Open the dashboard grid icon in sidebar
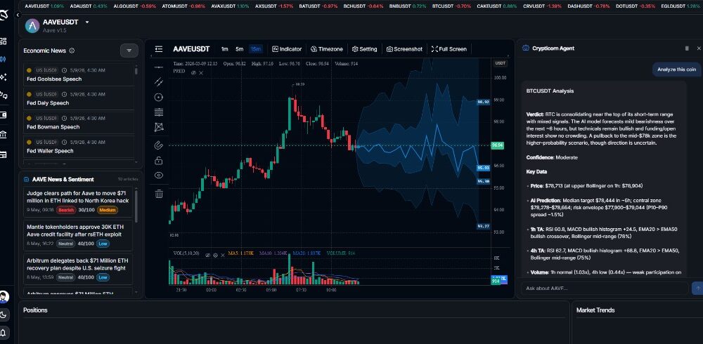The height and width of the screenshot is (344, 703). pos(3,41)
